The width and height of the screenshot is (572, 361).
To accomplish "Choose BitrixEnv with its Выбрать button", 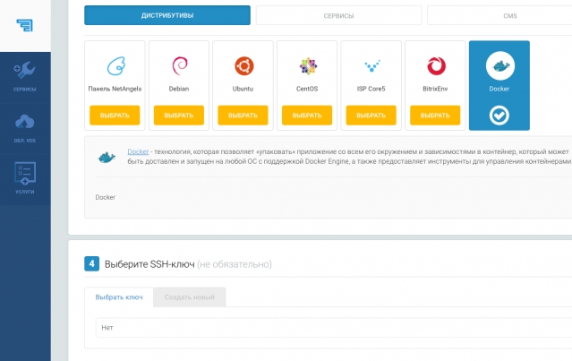I will [x=435, y=116].
